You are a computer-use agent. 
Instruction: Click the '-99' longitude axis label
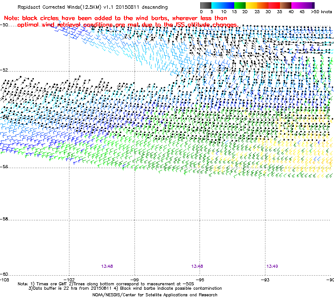pyautogui.click(x=134, y=280)
